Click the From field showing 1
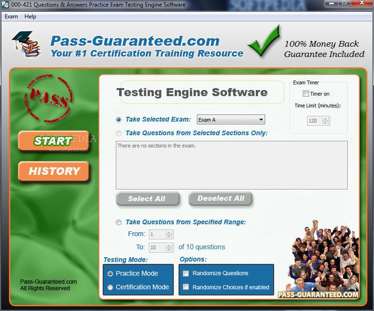The height and width of the screenshot is (311, 374). click(157, 234)
